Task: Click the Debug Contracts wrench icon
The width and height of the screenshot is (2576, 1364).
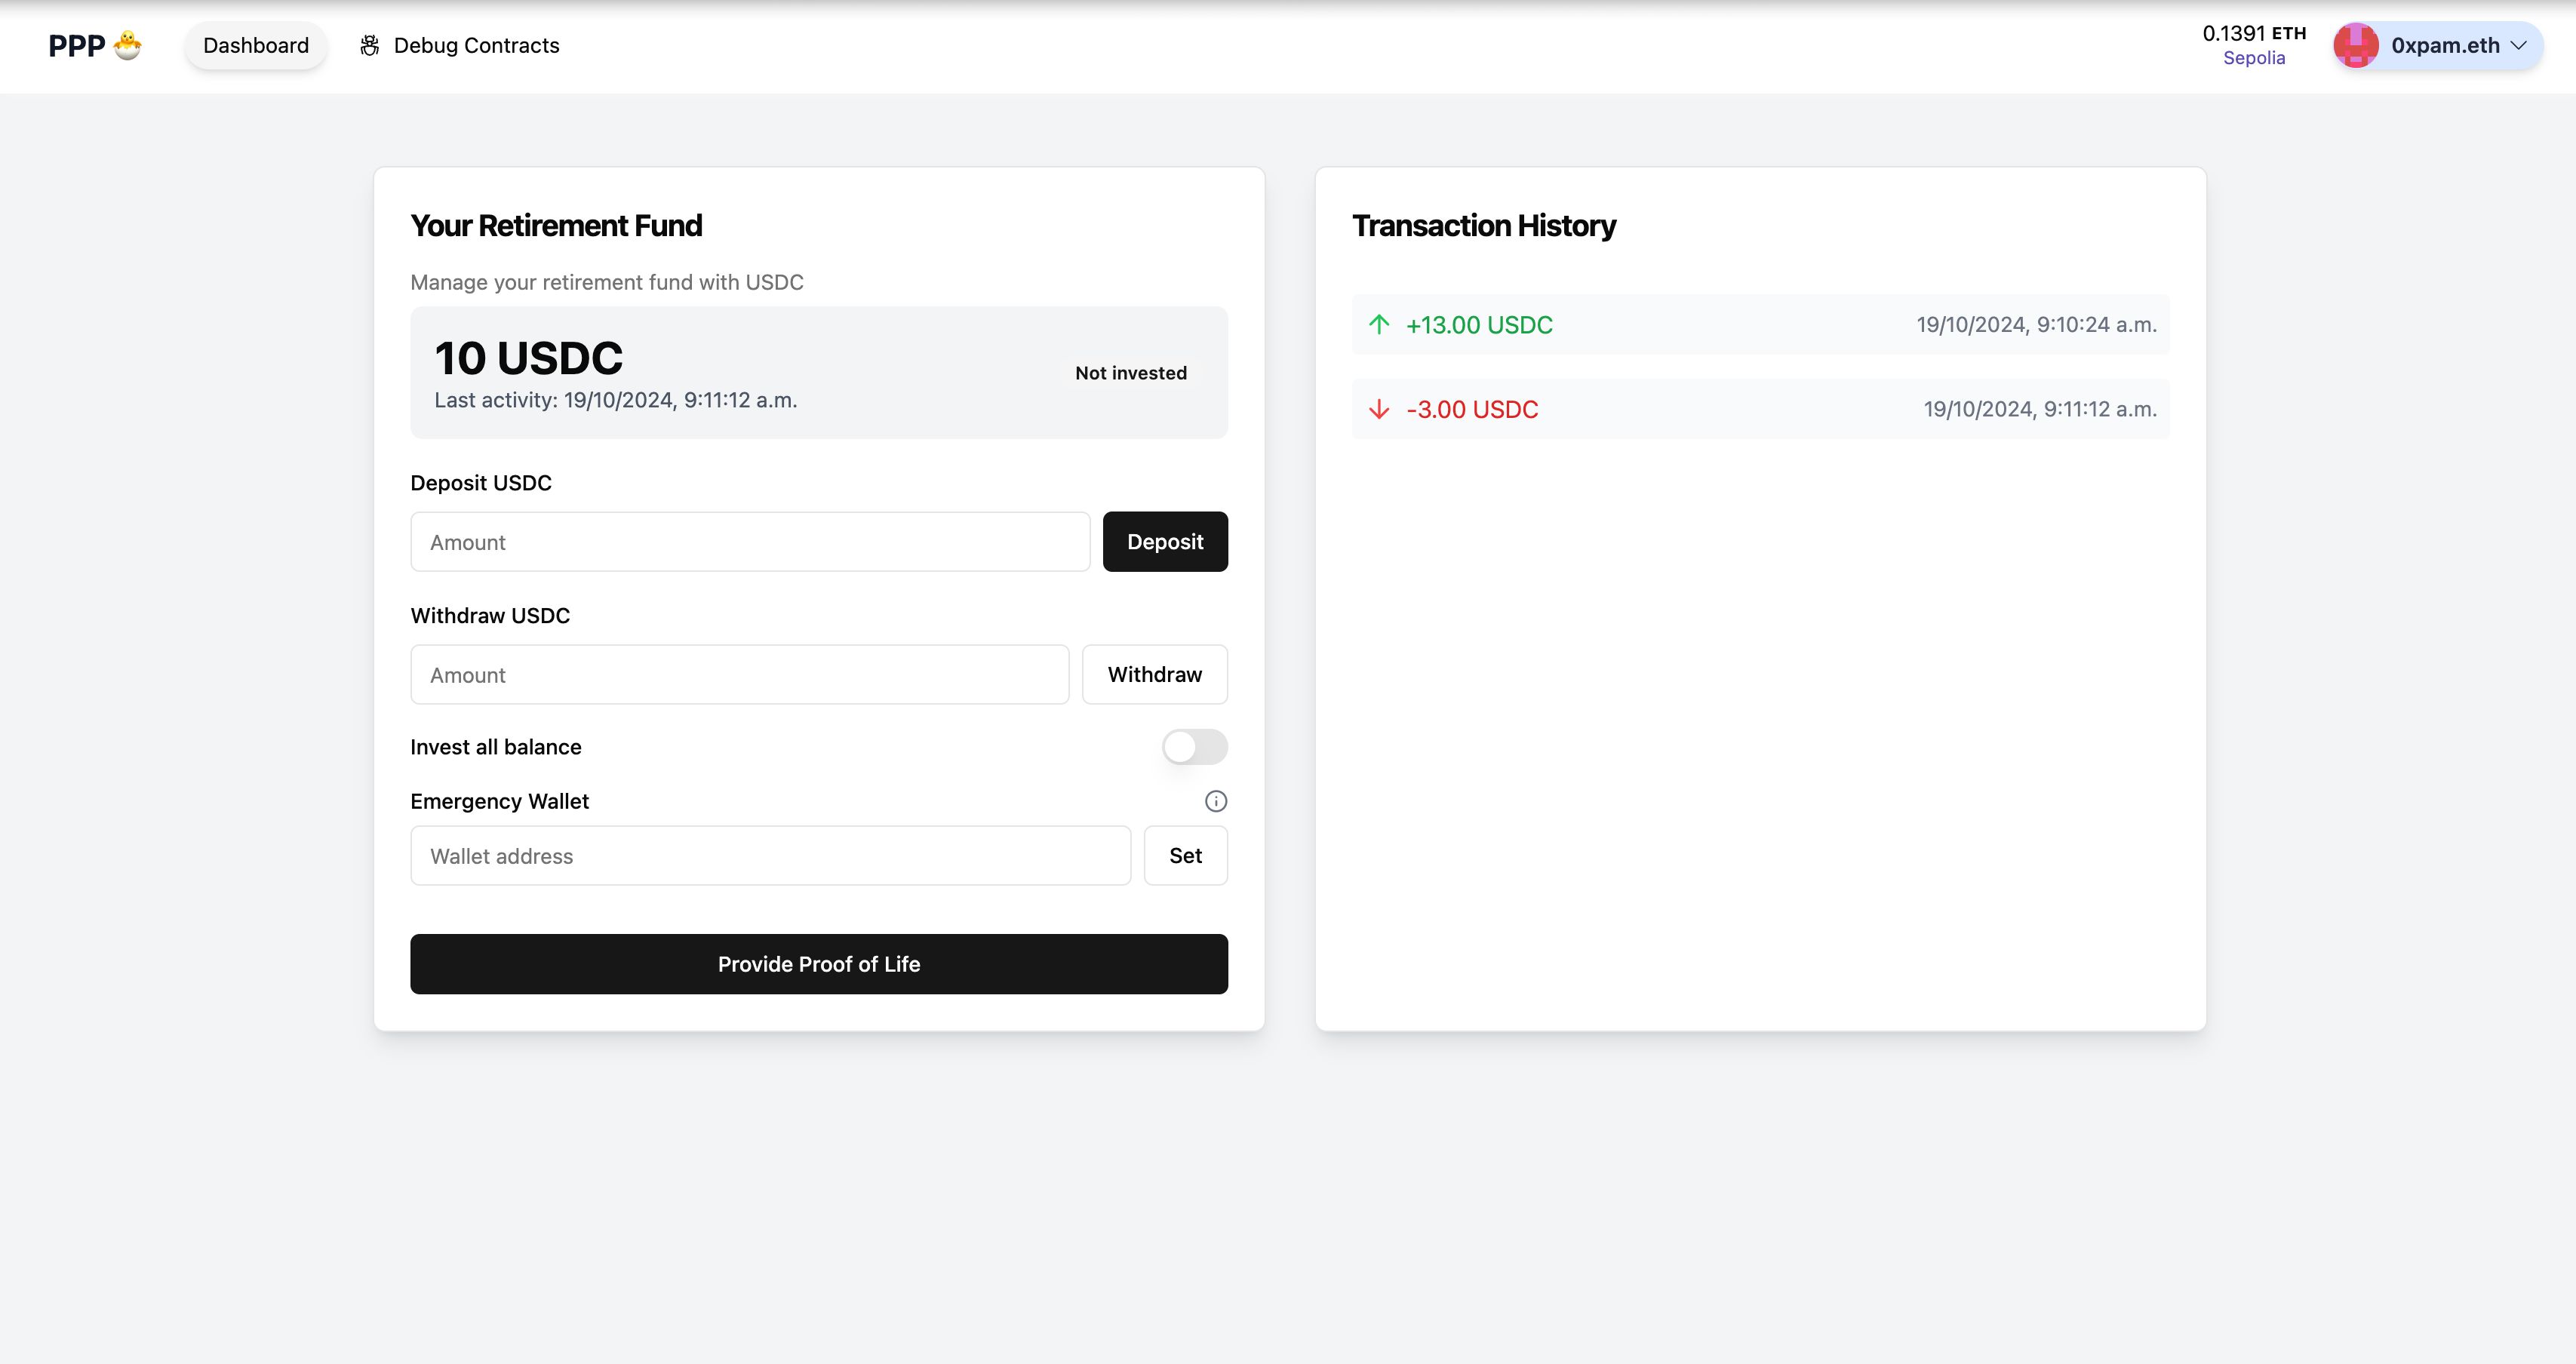Action: (x=370, y=45)
